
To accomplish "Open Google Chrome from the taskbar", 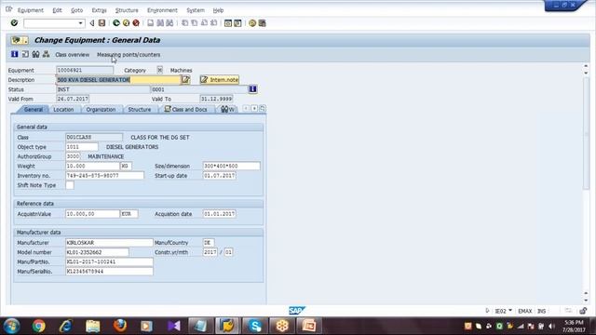I will (x=38, y=326).
